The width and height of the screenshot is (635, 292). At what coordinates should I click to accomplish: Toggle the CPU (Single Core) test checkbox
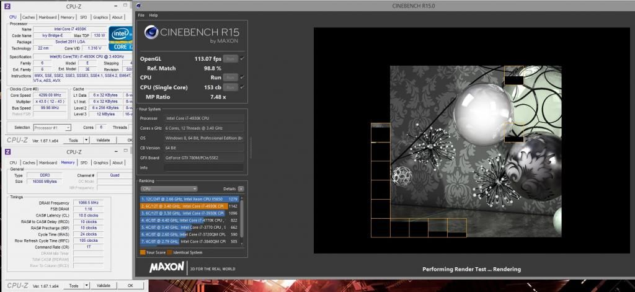click(242, 87)
